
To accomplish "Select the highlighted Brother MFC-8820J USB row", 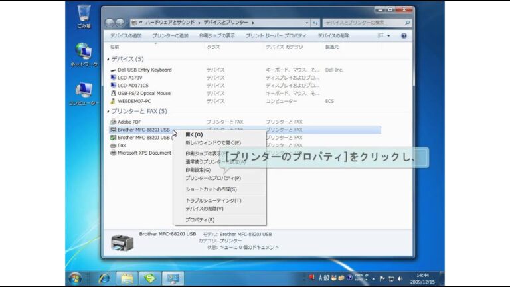I will [x=244, y=130].
